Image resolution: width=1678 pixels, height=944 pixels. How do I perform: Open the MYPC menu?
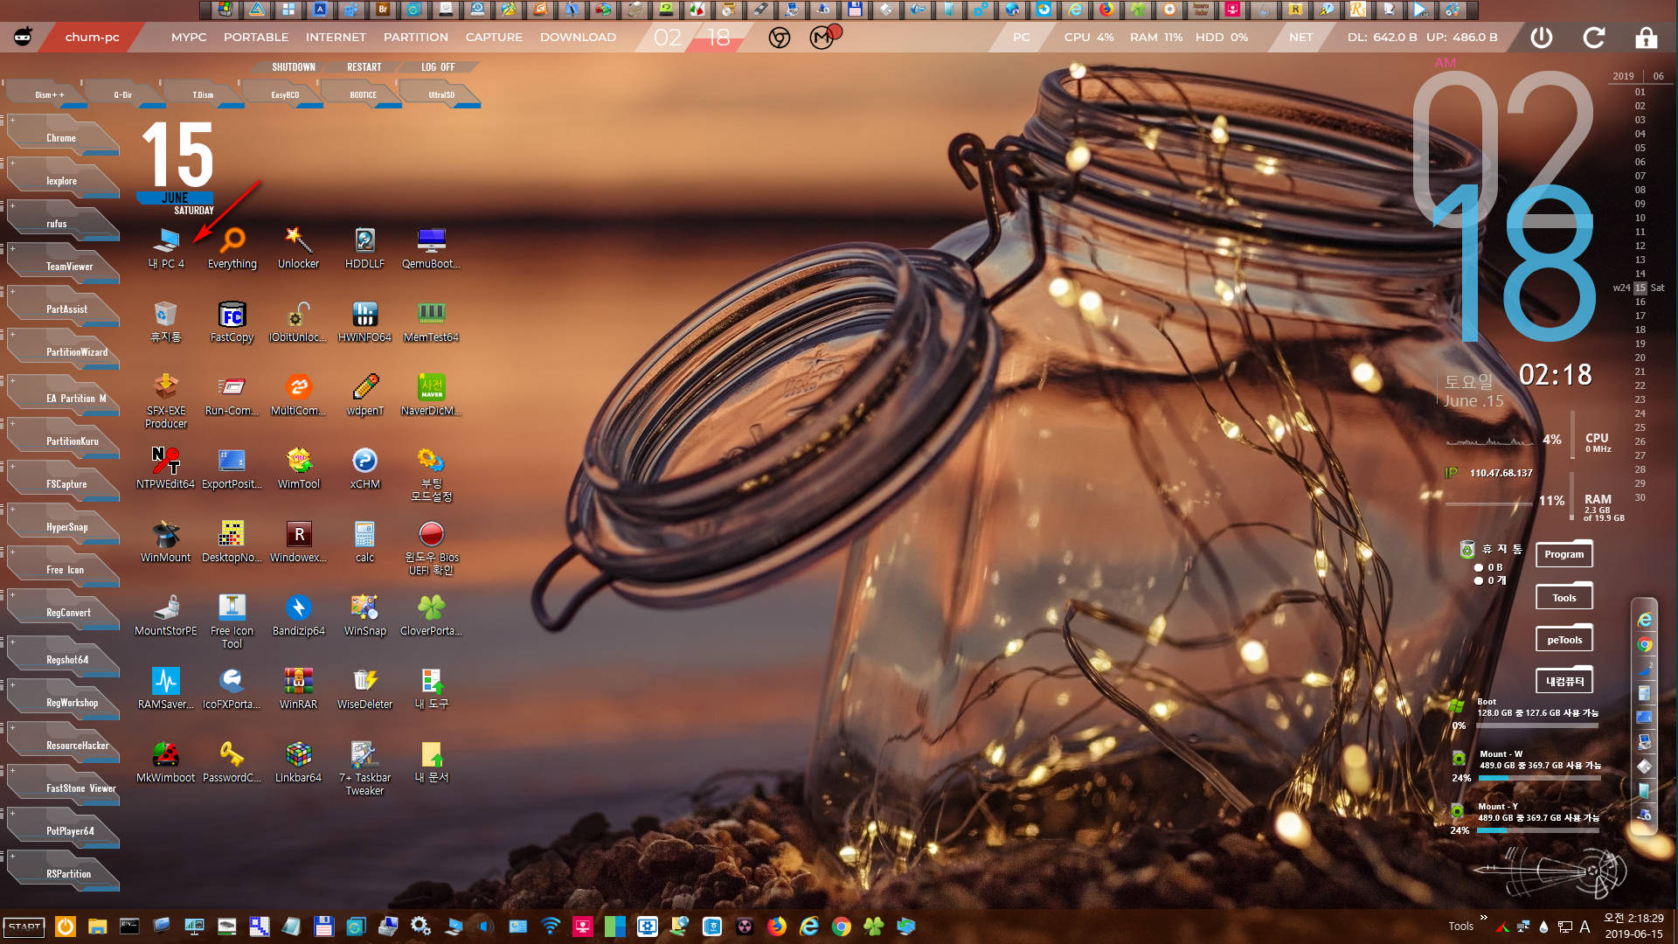[189, 38]
